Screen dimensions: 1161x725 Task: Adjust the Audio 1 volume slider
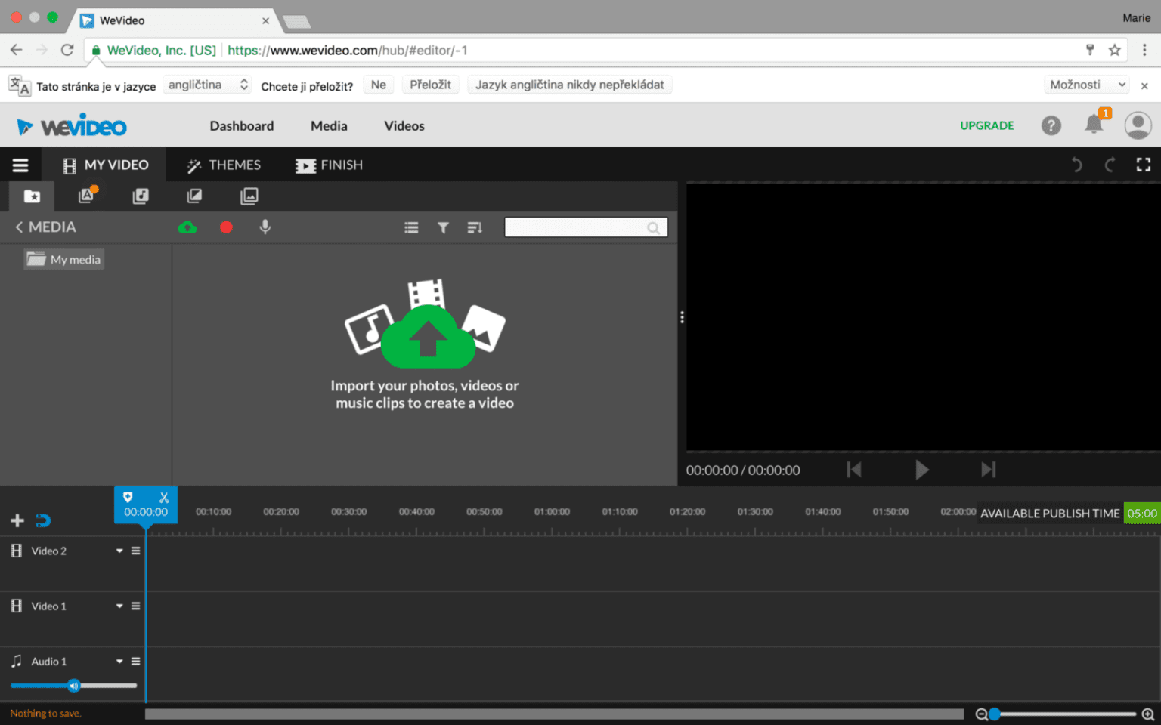coord(73,685)
